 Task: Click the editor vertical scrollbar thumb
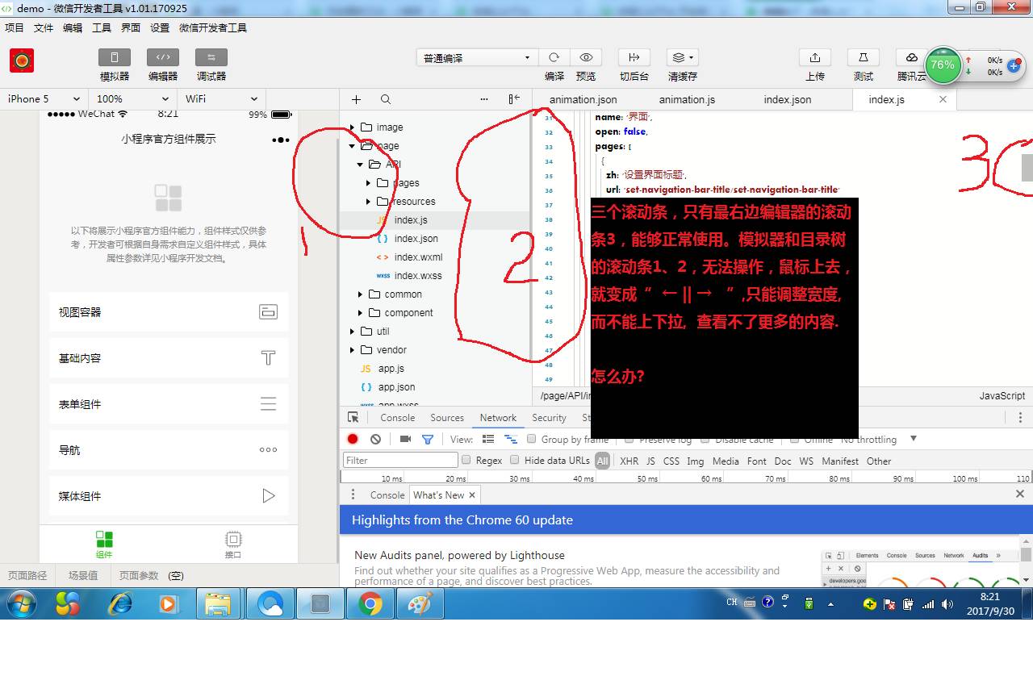[x=1027, y=167]
